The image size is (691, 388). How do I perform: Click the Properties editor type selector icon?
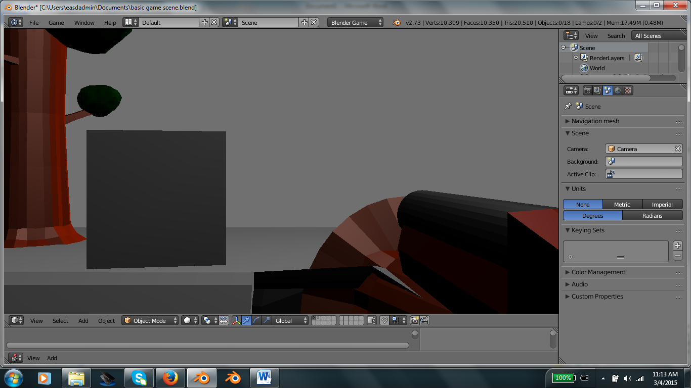[571, 90]
